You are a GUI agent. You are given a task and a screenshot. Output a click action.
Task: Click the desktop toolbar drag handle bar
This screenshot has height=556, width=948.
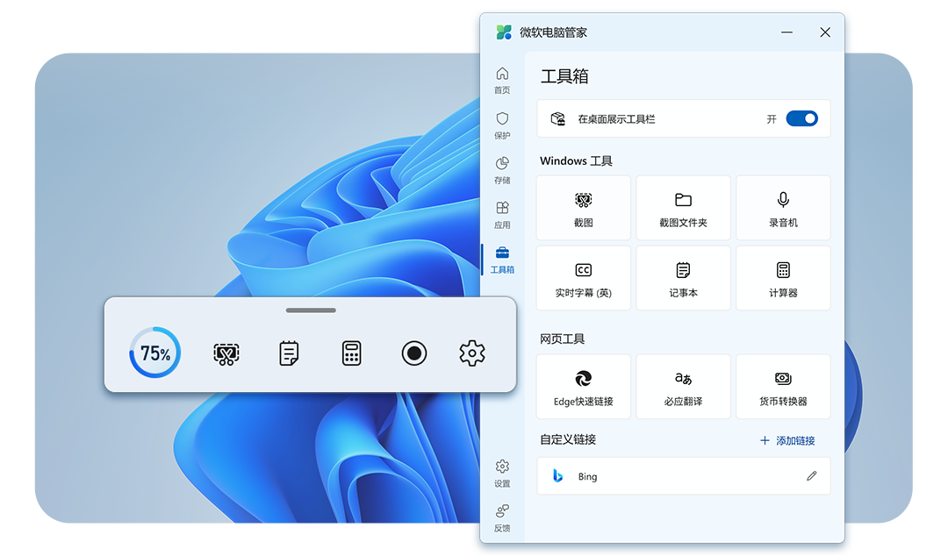(x=311, y=310)
